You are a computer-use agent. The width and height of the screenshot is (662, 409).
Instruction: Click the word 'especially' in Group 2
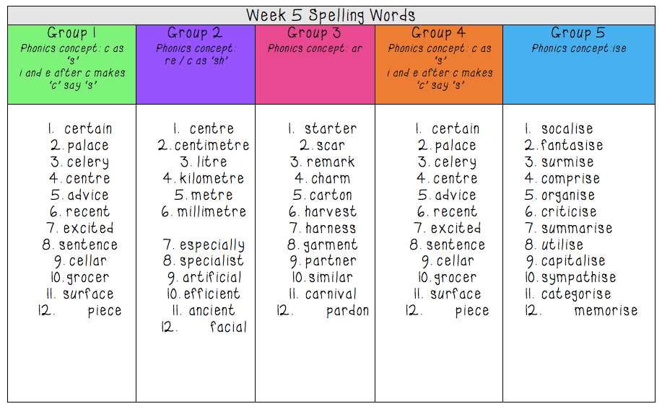pos(212,245)
